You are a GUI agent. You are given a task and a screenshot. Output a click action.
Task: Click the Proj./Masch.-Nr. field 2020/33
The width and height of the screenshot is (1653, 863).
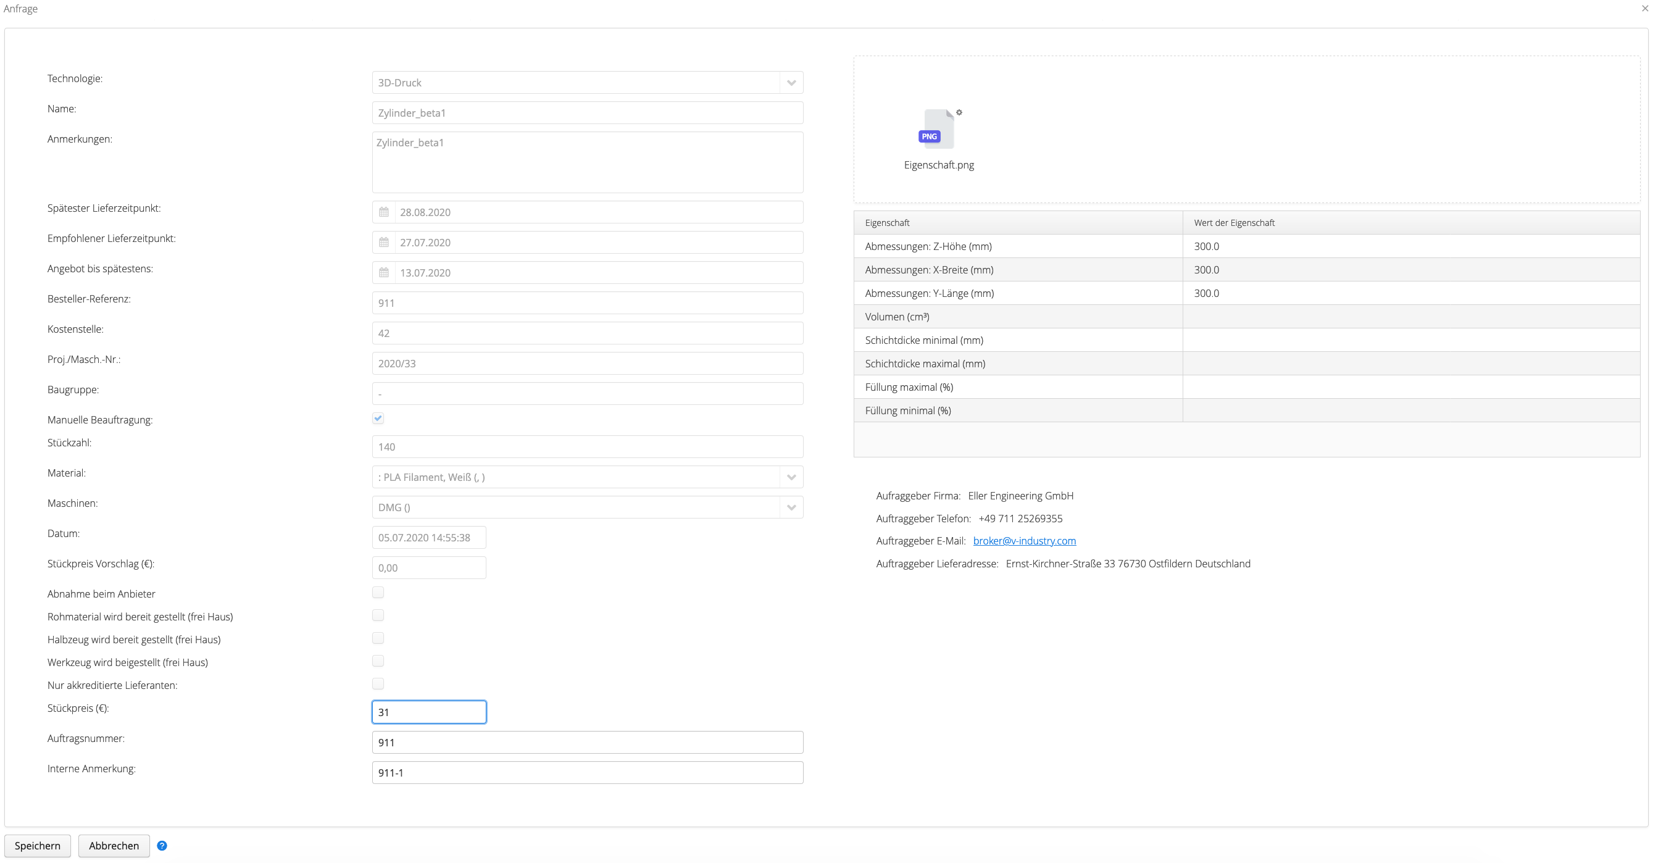[x=587, y=363]
